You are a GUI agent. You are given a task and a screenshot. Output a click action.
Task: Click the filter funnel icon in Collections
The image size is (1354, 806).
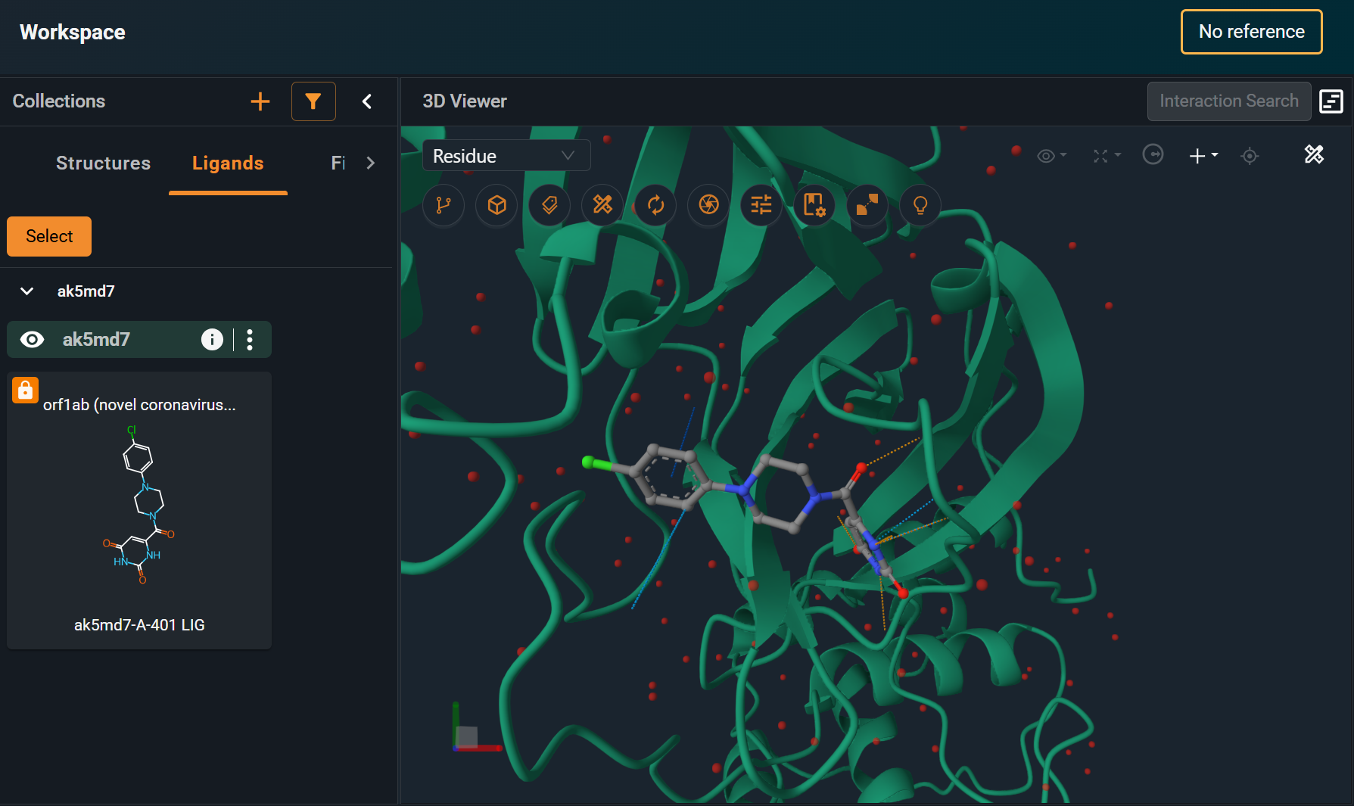pyautogui.click(x=313, y=101)
